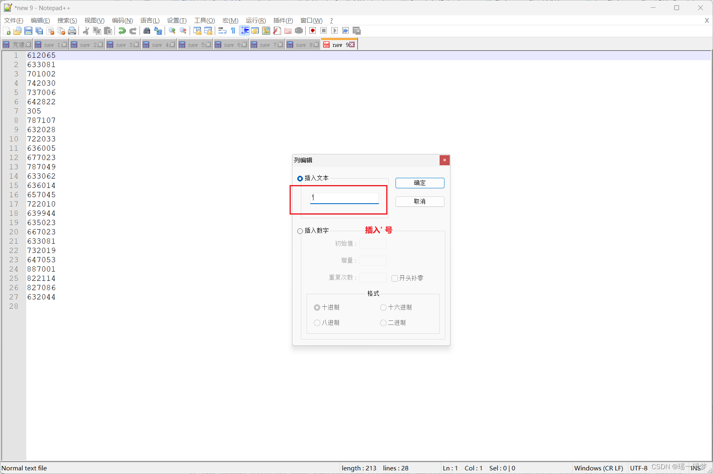Zoom in using the magnifier plus icon
The width and height of the screenshot is (713, 474).
tap(171, 30)
